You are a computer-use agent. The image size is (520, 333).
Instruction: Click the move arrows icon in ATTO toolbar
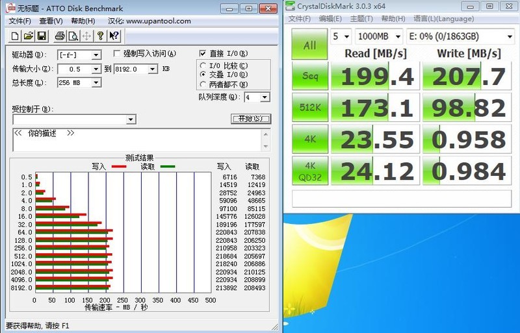87,36
